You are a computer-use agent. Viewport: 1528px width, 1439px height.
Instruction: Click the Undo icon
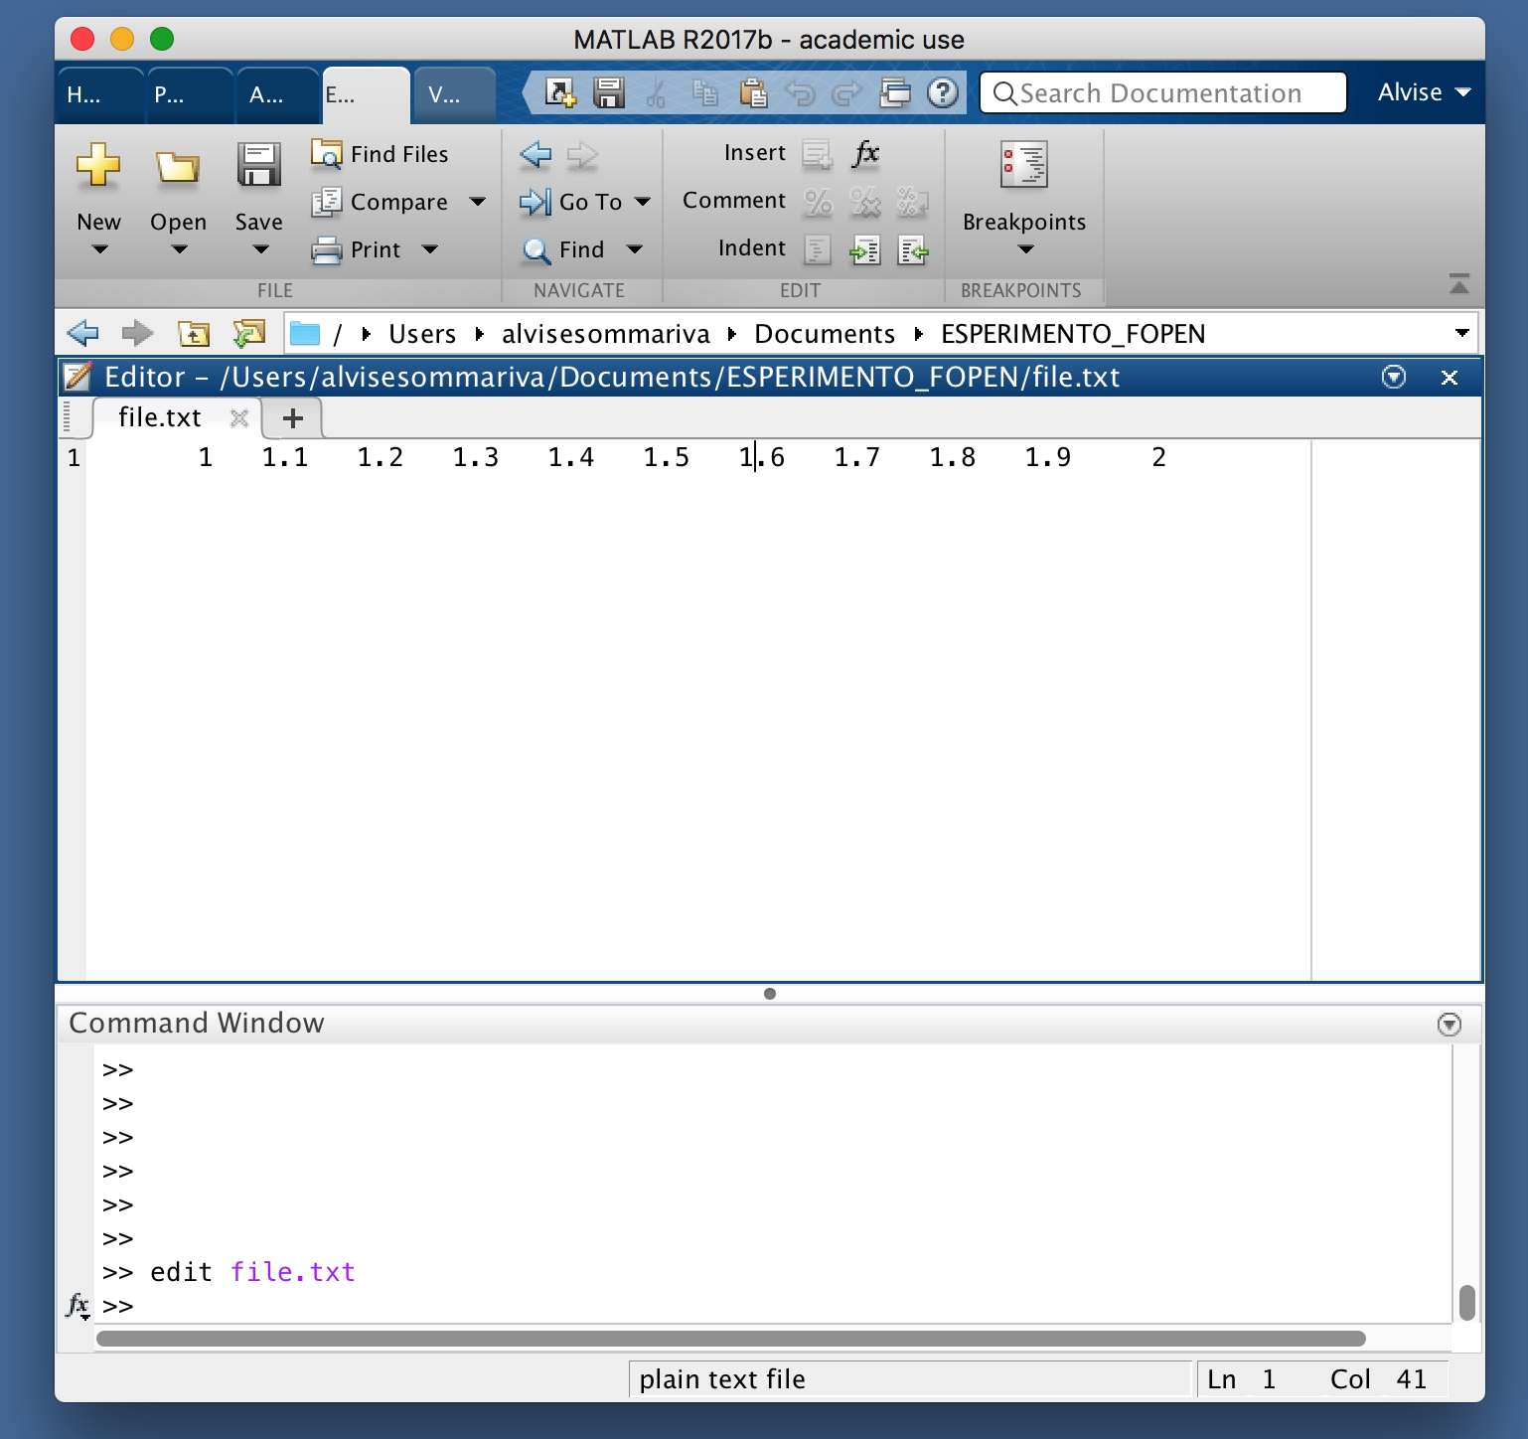click(x=800, y=93)
